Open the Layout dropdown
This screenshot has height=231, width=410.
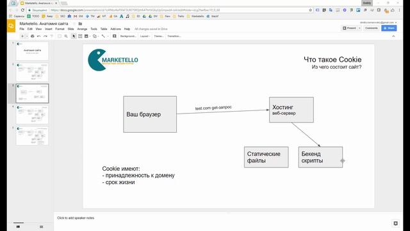tap(145, 36)
